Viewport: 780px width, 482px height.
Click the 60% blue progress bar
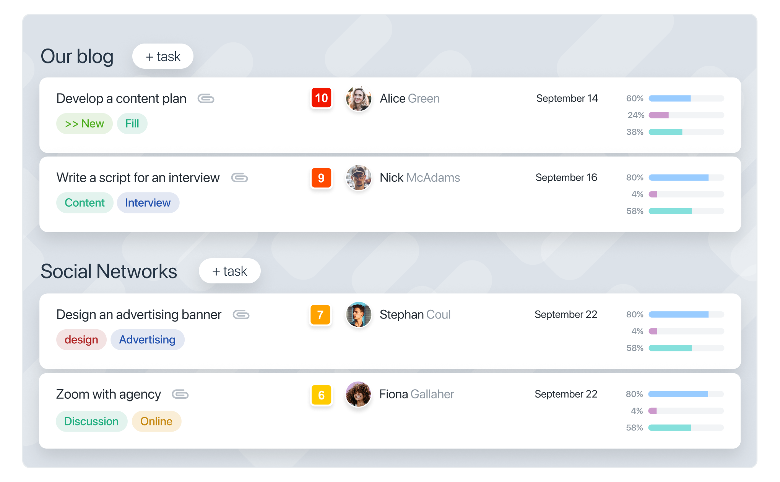686,99
